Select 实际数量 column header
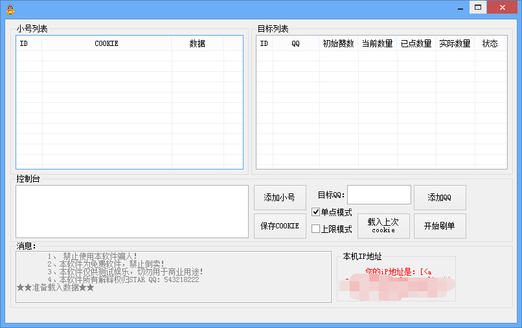This screenshot has width=522, height=328. (455, 43)
